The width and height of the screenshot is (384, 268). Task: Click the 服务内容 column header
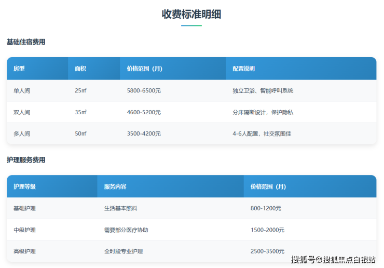(115, 186)
